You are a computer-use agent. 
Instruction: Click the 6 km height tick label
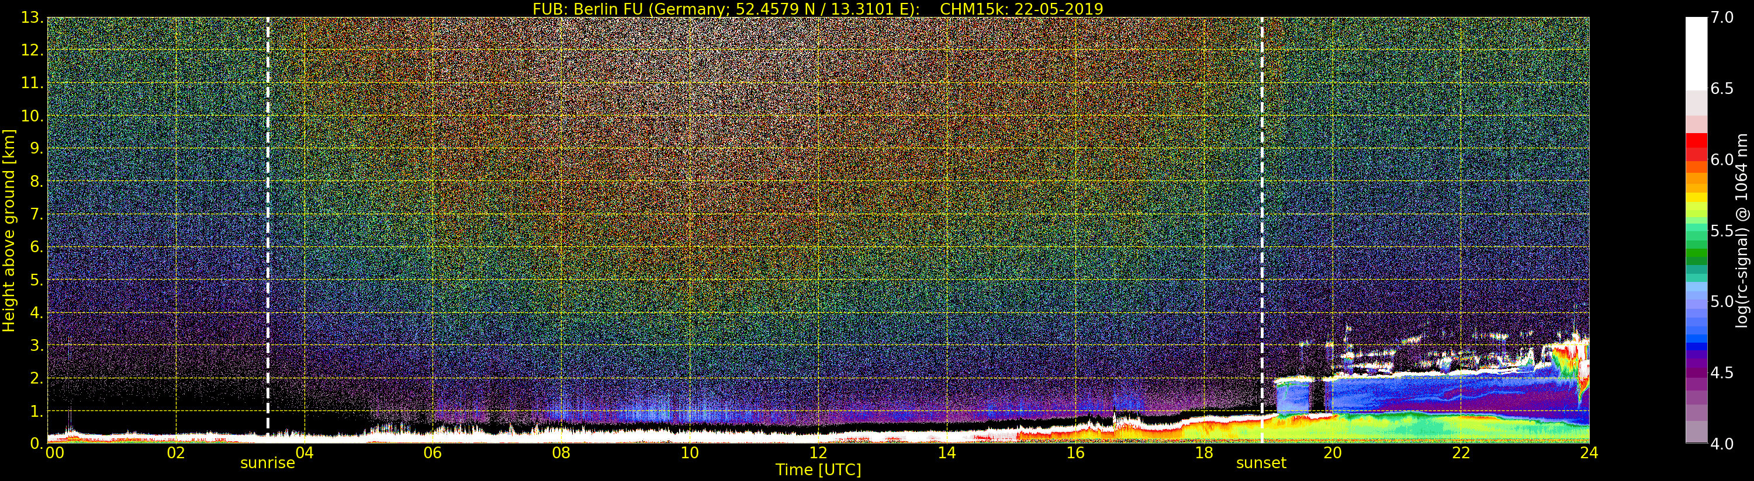tap(36, 247)
